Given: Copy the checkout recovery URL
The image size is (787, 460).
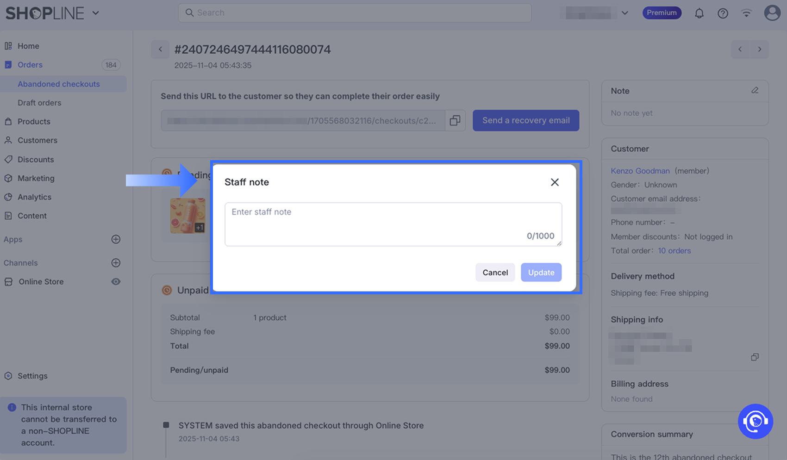Looking at the screenshot, I should (x=455, y=120).
